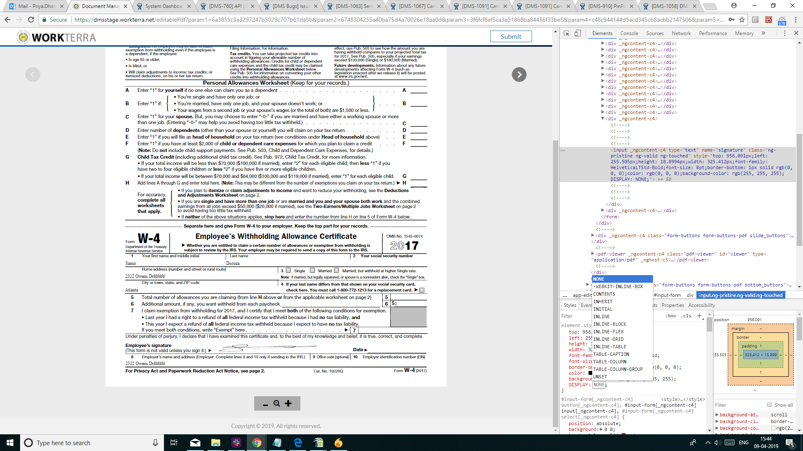Open the DevTools three-dot options menu
The height and width of the screenshot is (451, 803).
point(785,33)
